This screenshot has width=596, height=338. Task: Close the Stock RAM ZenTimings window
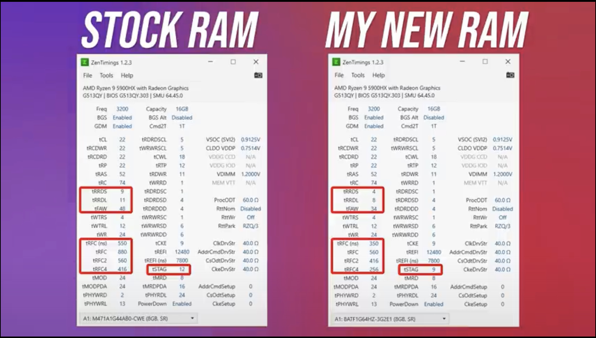pos(256,62)
